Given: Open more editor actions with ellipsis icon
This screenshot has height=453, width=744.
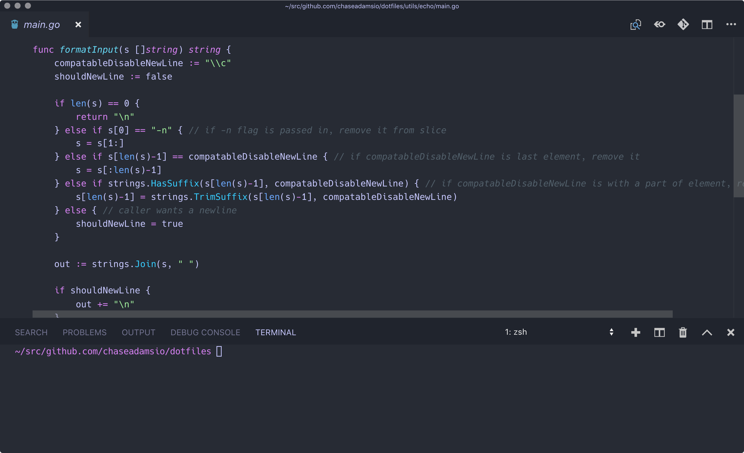Looking at the screenshot, I should click(731, 25).
